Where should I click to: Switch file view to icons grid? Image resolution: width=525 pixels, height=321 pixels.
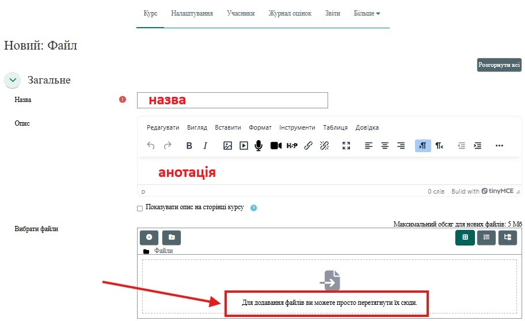pos(465,237)
